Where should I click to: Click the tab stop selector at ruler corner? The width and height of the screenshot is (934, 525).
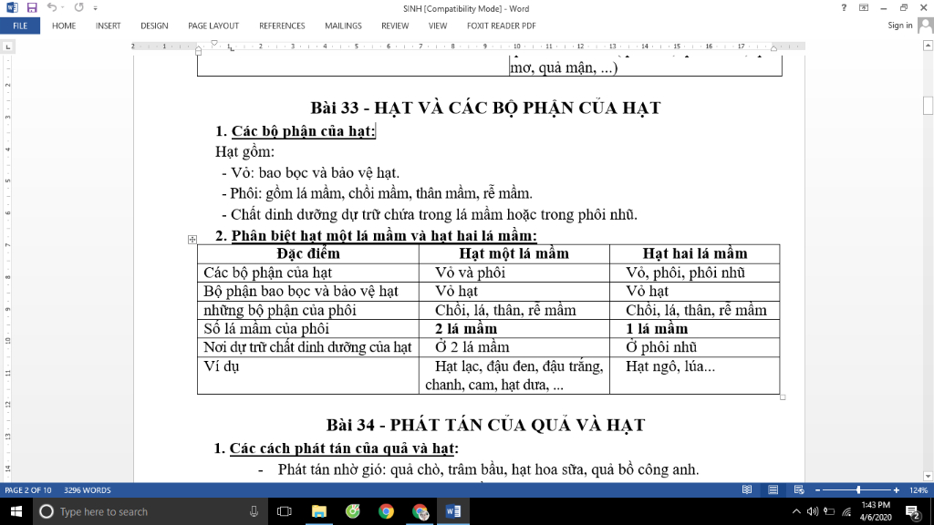(x=7, y=46)
